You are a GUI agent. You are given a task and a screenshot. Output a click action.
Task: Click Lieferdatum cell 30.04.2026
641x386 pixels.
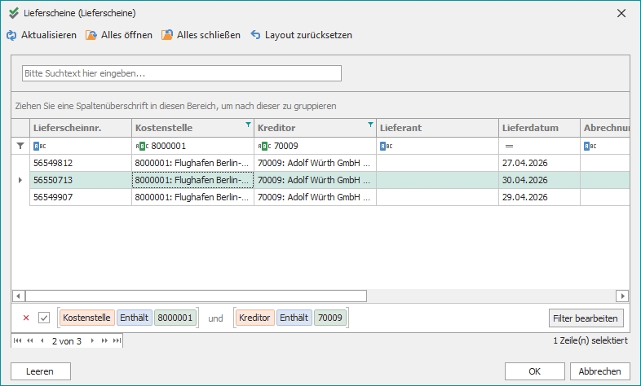539,180
